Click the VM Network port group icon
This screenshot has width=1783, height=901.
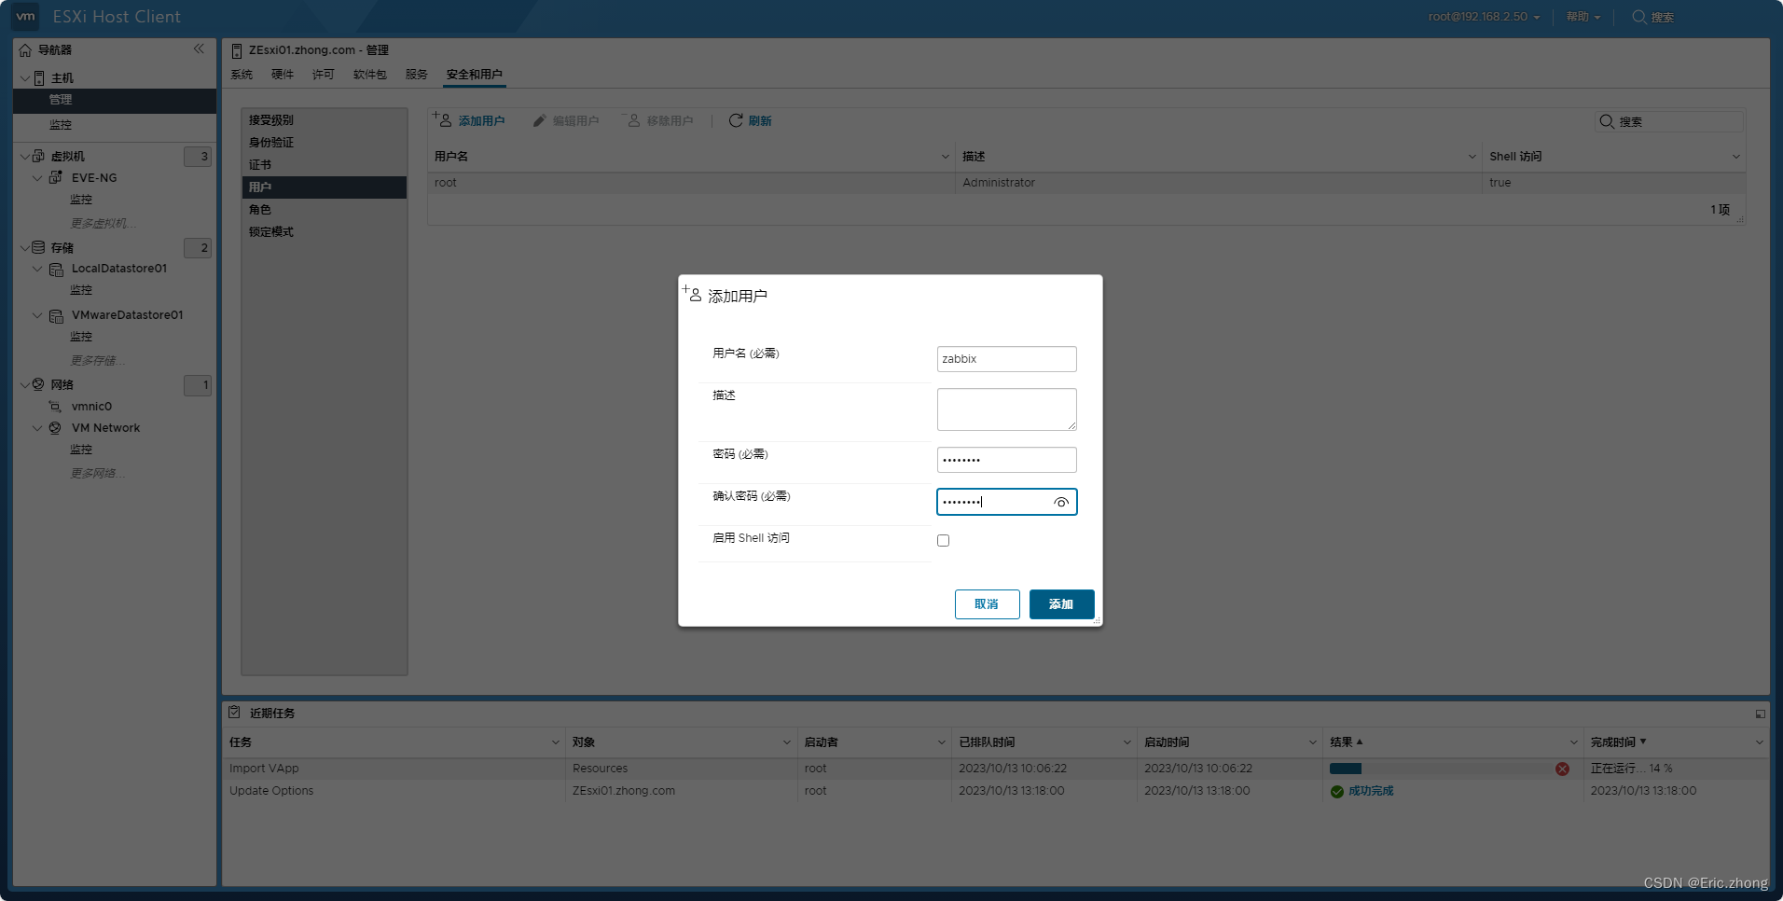point(55,428)
